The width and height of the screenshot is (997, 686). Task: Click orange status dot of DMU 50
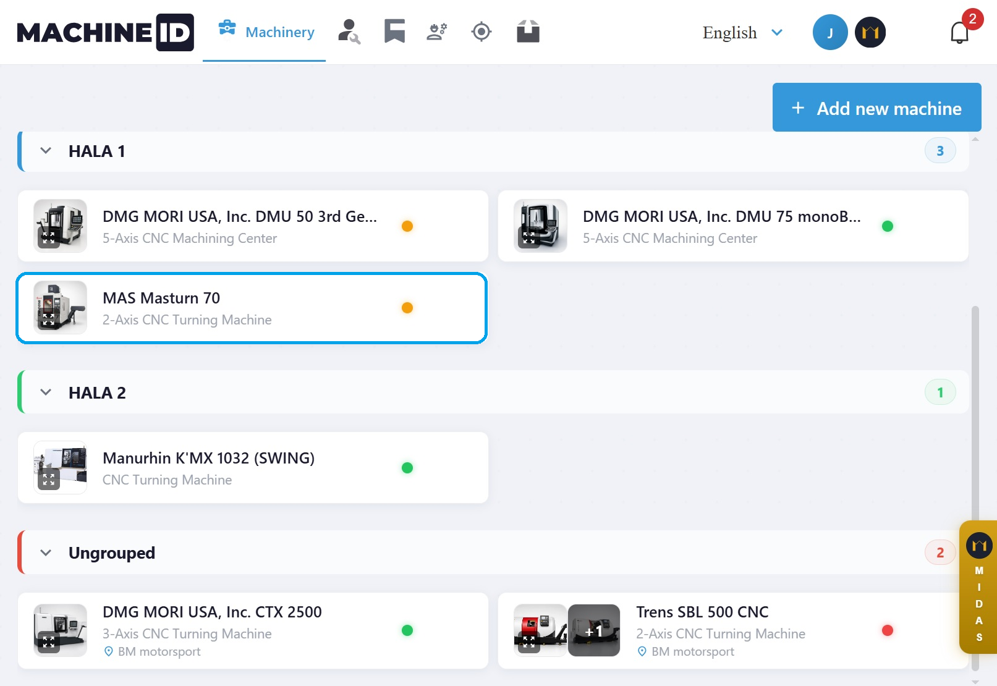407,226
